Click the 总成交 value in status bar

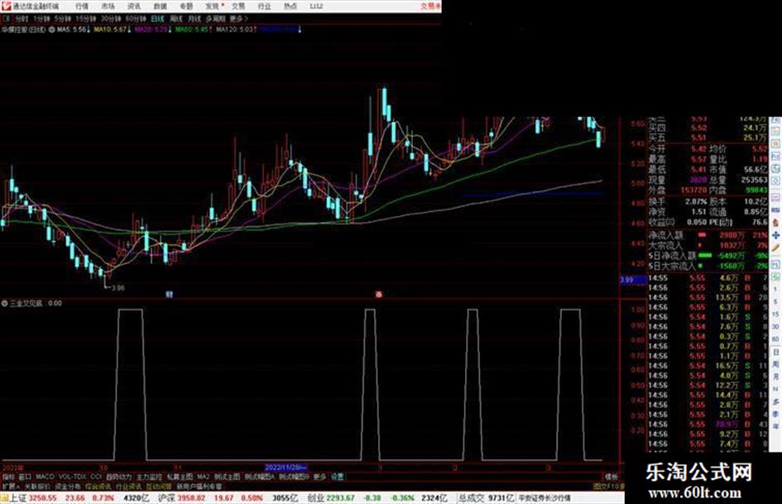[501, 498]
